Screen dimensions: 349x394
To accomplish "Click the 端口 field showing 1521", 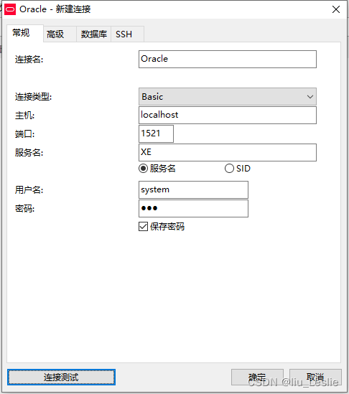I will (156, 133).
